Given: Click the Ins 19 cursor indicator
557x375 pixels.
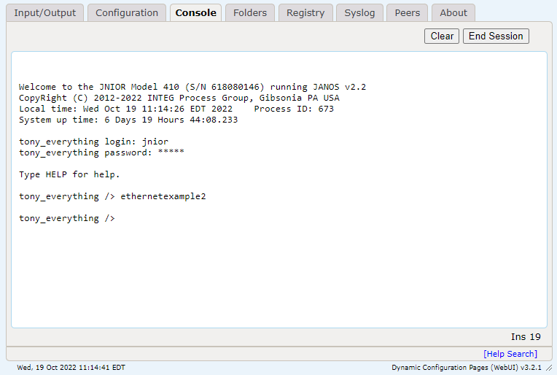Looking at the screenshot, I should click(526, 337).
